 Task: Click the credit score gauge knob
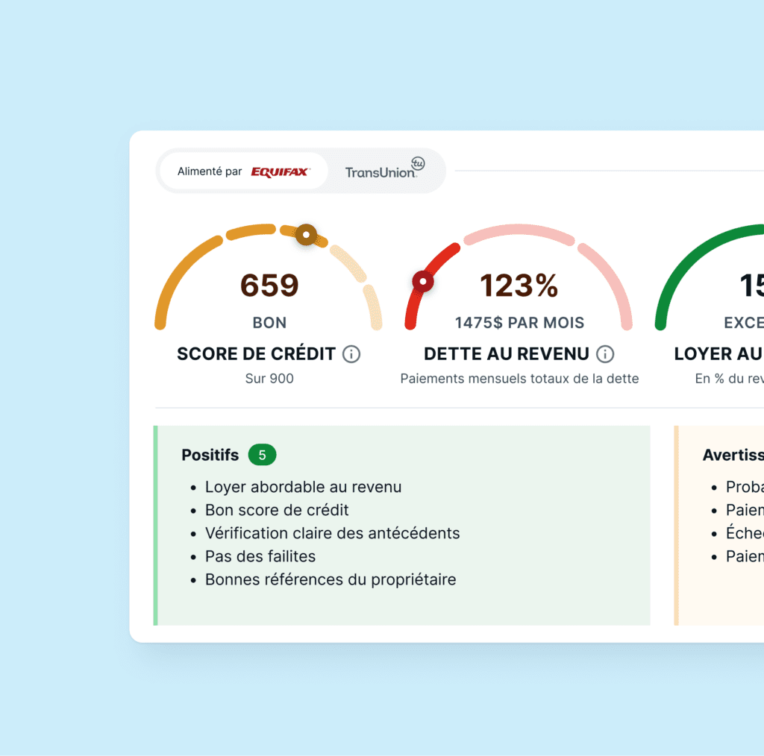(306, 235)
